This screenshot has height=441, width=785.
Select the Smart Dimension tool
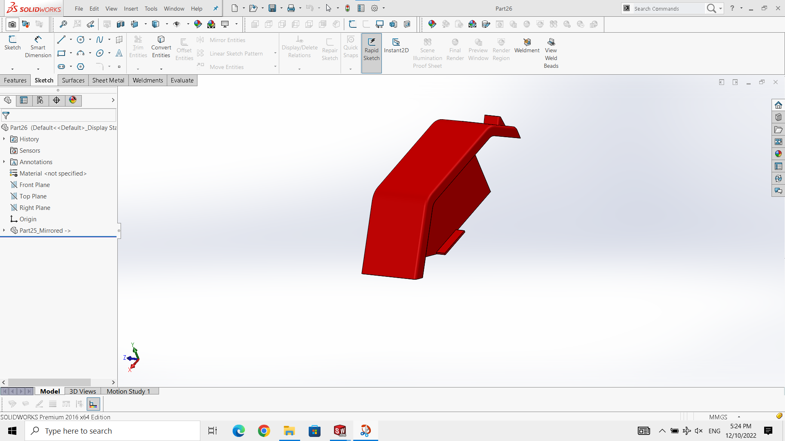click(38, 47)
